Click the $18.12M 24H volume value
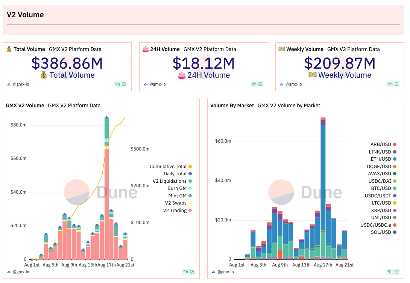The height and width of the screenshot is (283, 410). (204, 63)
